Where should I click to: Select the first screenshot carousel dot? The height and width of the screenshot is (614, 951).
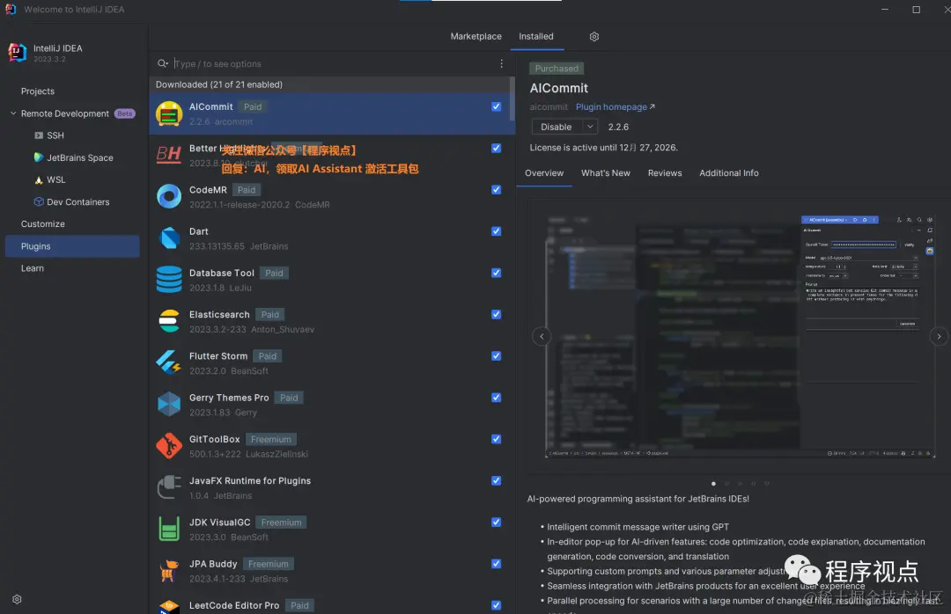[x=713, y=484]
